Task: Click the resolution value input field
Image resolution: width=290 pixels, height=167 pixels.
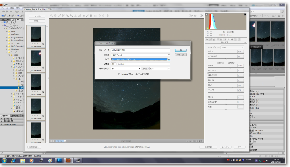Action: (114, 64)
